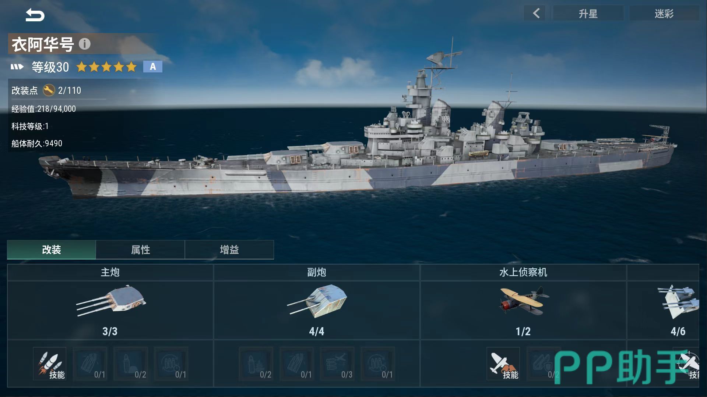Click the main gun 技能 skill icon
Screen dimensions: 707x397
coord(50,364)
